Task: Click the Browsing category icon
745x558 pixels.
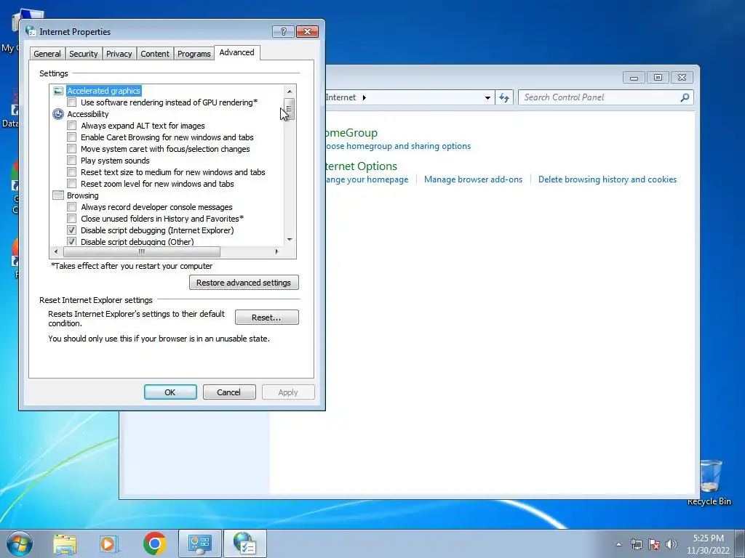Action: click(x=58, y=195)
